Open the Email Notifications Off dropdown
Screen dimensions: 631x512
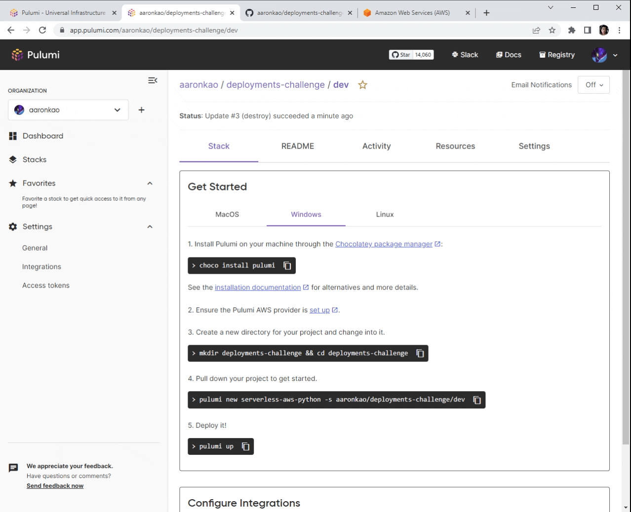(593, 85)
